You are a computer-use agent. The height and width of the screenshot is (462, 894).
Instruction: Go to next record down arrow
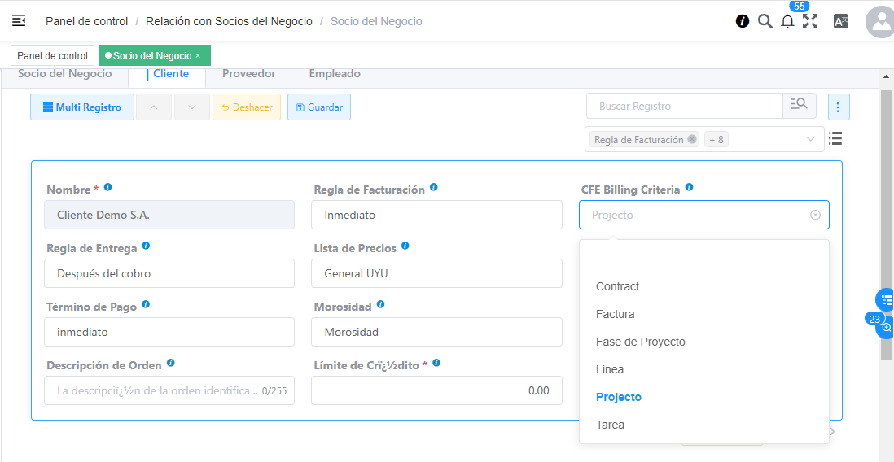(x=192, y=107)
